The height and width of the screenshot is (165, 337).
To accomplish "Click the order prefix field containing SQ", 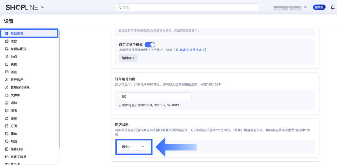I will (155, 96).
